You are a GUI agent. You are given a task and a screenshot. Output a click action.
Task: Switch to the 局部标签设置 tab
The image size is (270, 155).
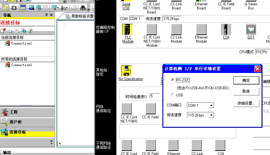click(79, 16)
